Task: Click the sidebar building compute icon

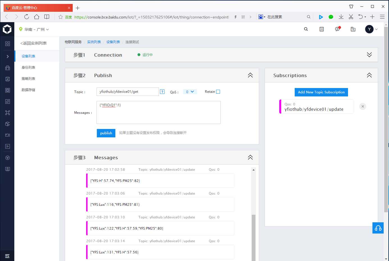Action: 8,68
